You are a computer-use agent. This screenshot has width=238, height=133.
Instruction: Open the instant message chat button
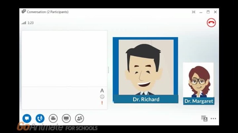point(27,118)
